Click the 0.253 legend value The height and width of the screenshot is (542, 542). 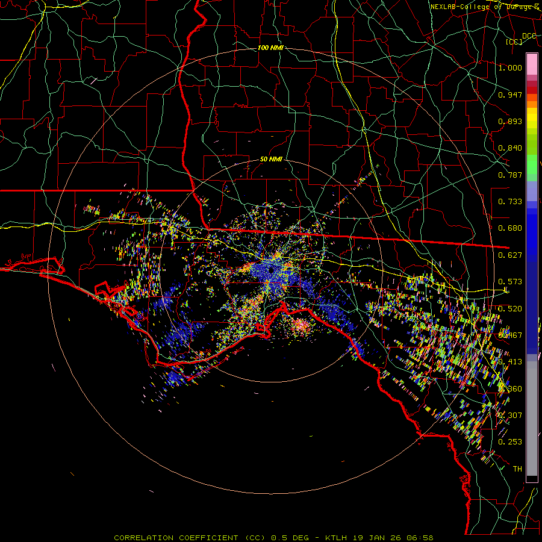[510, 442]
